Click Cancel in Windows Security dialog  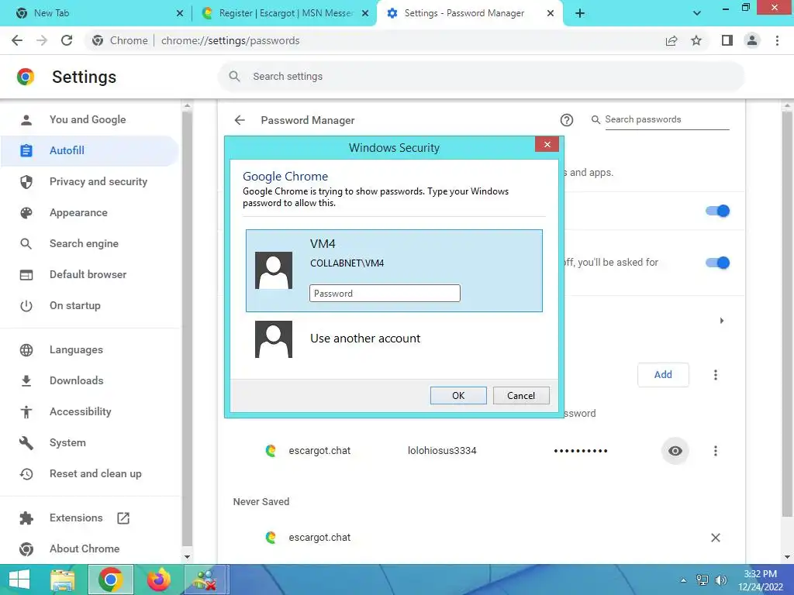(521, 396)
